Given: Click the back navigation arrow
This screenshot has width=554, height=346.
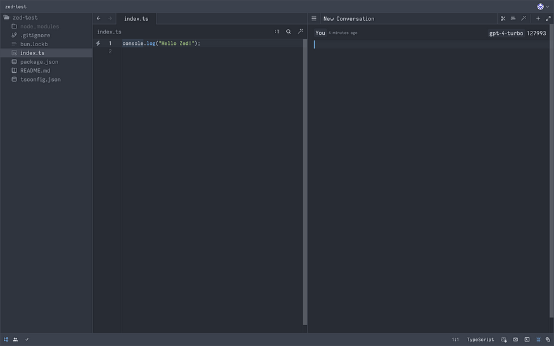Looking at the screenshot, I should [x=99, y=18].
